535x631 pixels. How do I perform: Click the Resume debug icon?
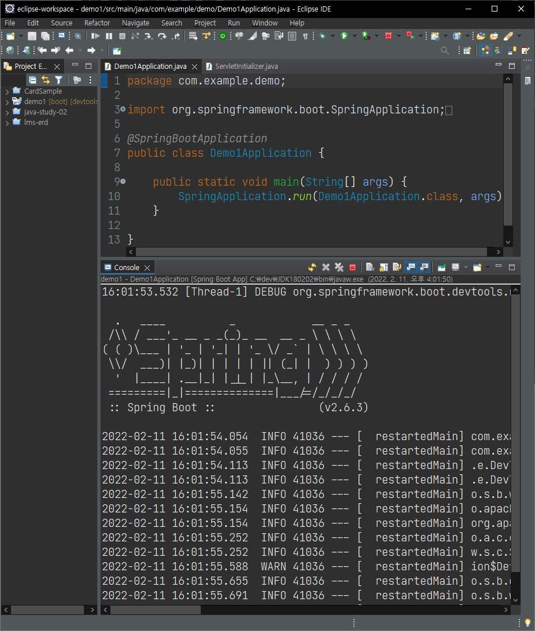pos(95,36)
